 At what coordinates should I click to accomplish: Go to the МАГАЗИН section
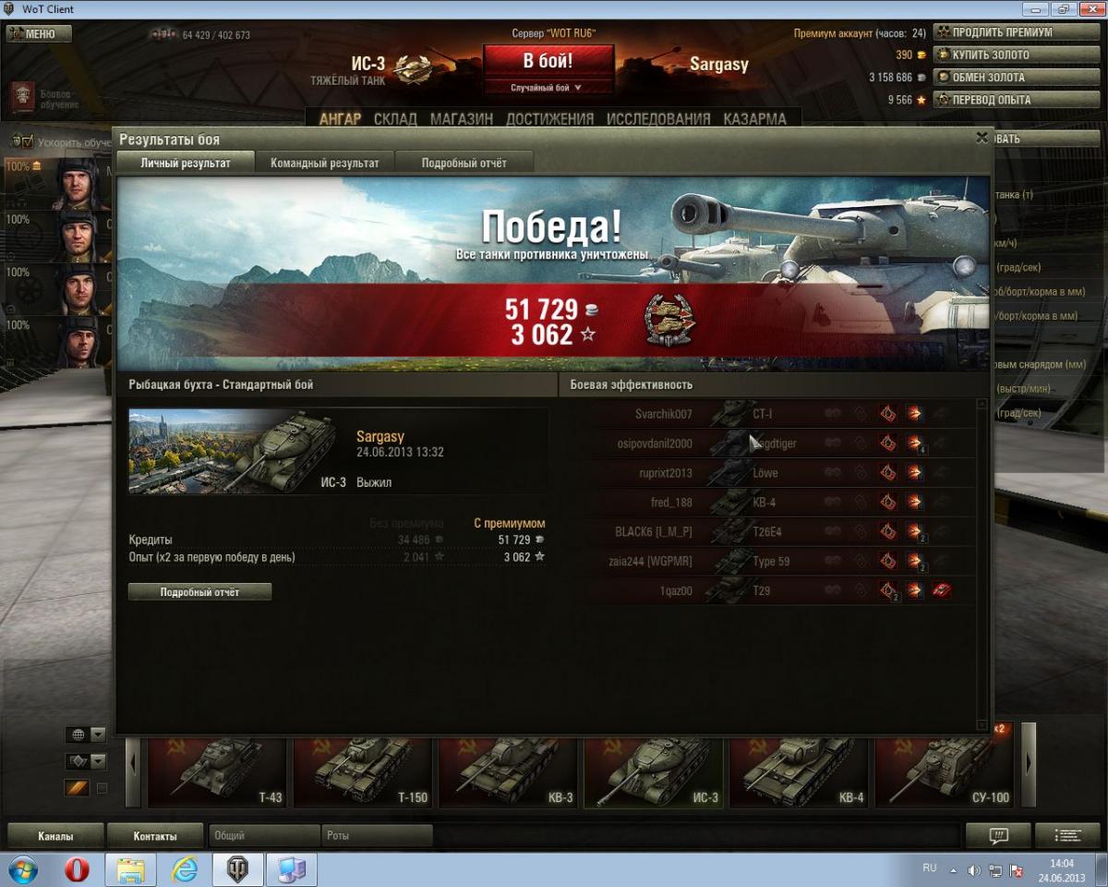click(462, 118)
